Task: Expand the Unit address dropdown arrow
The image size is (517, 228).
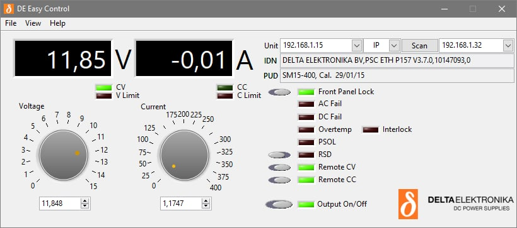Action: [x=356, y=46]
